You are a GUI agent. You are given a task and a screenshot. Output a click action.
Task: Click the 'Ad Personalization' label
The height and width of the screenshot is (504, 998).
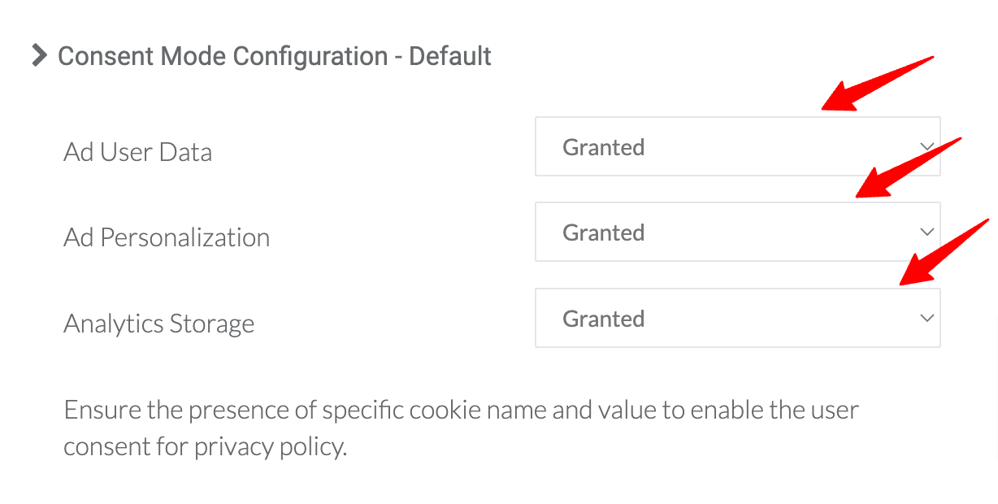(x=166, y=237)
